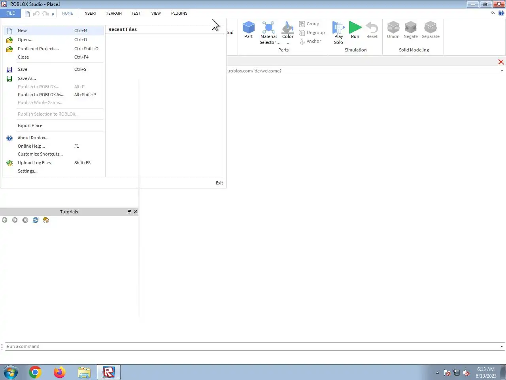Open File Explorer from the taskbar
Viewport: 506px width, 380px height.
pos(84,372)
